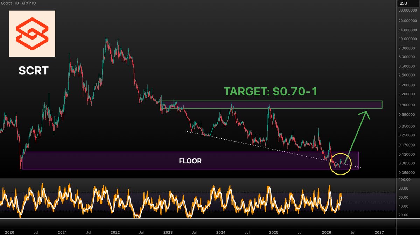
Task: Click the 30.000000 price scale label
Action: (407, 10)
